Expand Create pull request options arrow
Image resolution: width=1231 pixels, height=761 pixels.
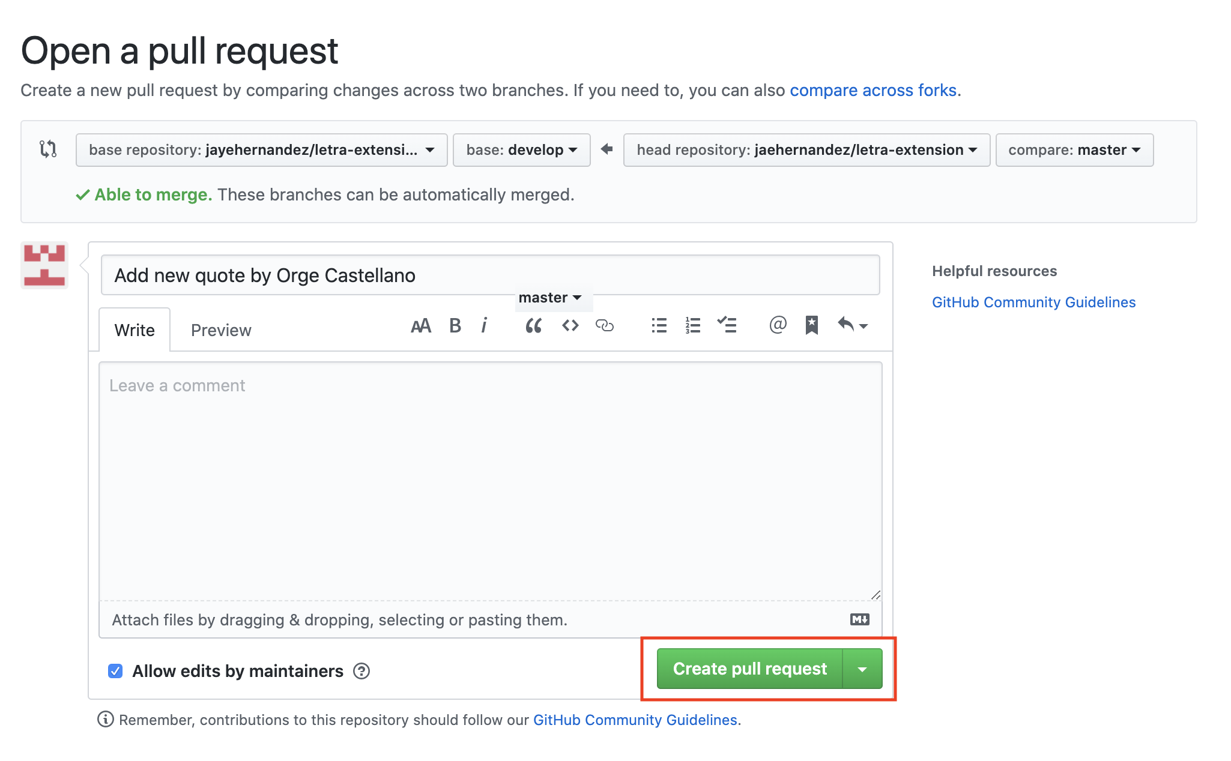862,669
